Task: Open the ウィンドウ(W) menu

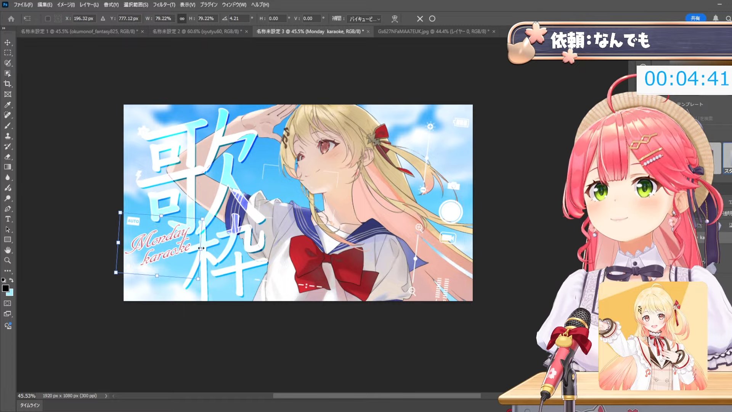Action: coord(234,5)
